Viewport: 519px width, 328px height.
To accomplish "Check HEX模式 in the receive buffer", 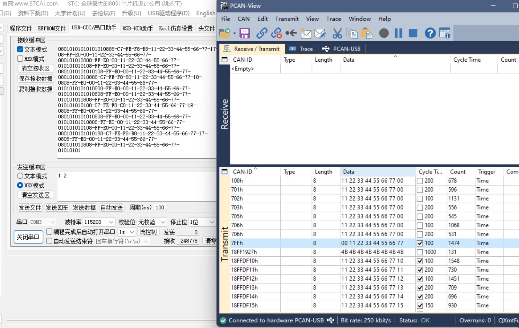I will point(20,59).
